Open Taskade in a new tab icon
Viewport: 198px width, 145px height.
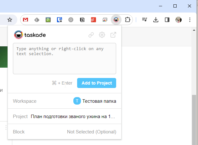(113, 35)
